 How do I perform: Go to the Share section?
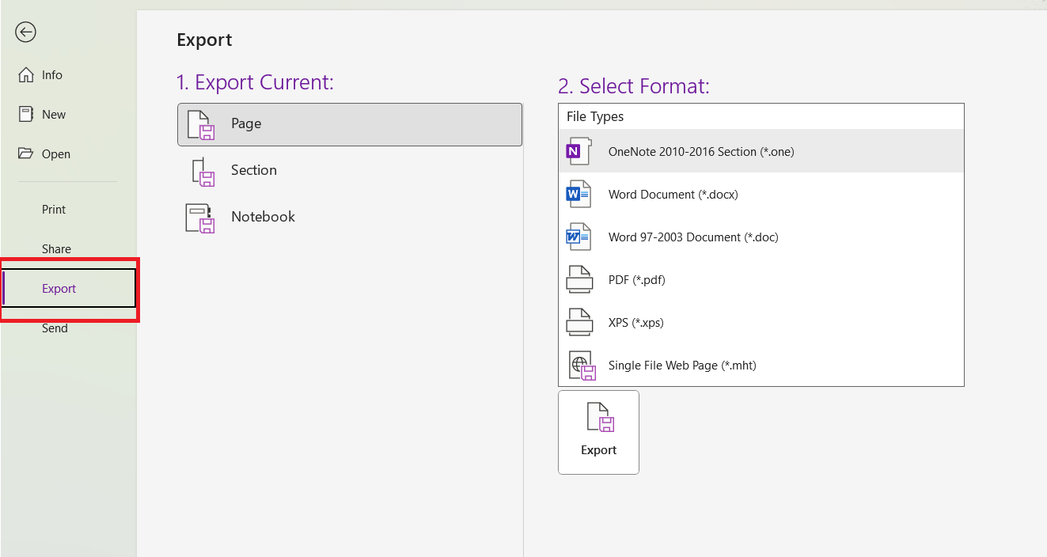pos(56,248)
